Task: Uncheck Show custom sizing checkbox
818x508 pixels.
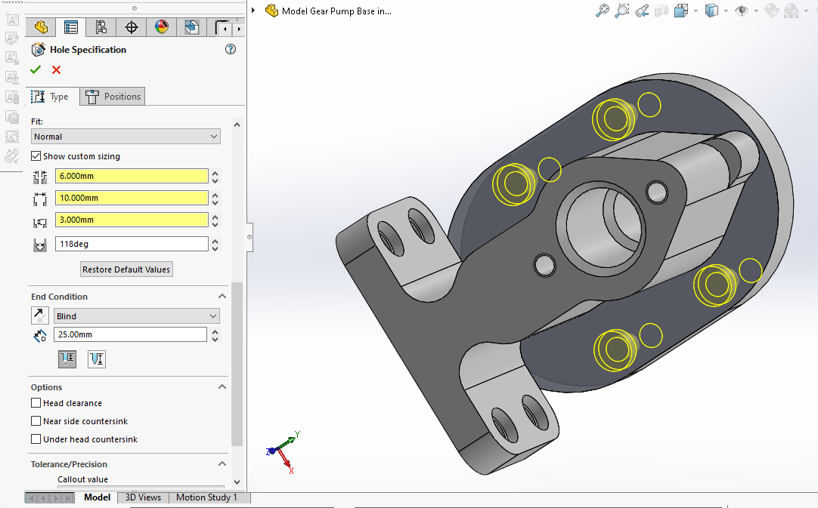Action: (x=36, y=156)
